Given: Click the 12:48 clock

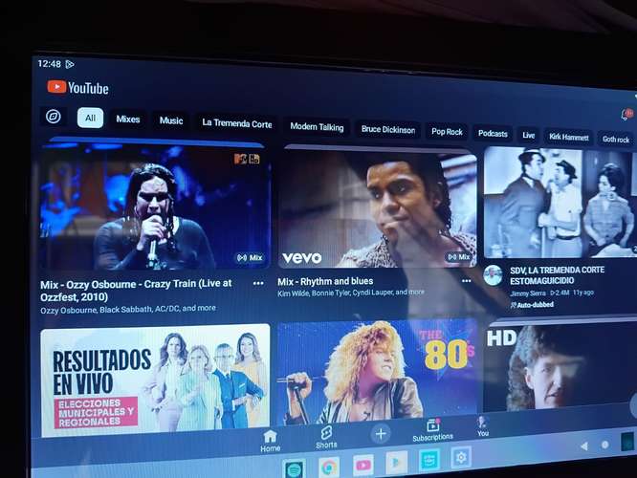Looking at the screenshot, I should 49,64.
